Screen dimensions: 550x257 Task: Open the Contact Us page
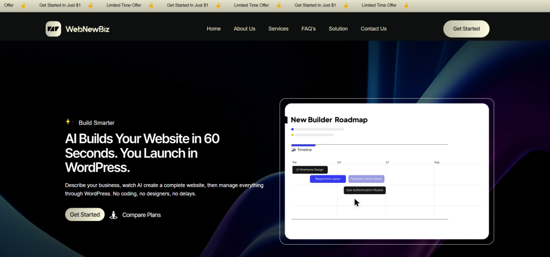[373, 29]
